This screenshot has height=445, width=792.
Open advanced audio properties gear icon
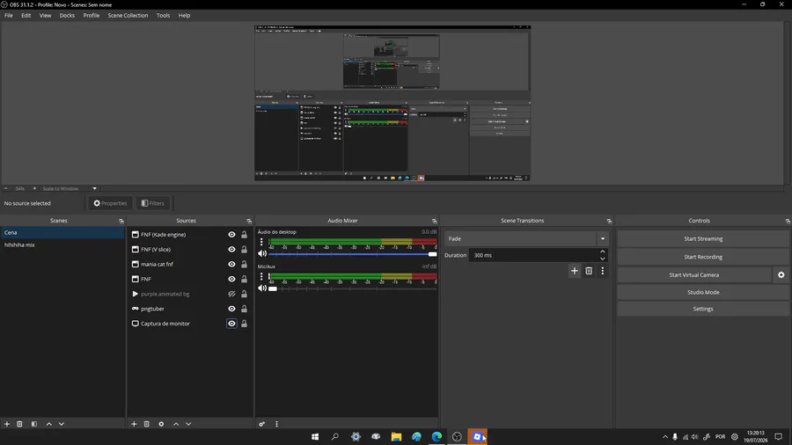point(261,424)
